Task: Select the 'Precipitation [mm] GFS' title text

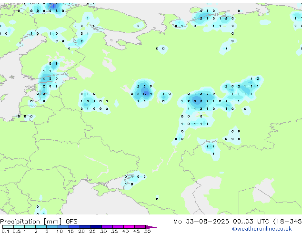Action: click(39, 222)
